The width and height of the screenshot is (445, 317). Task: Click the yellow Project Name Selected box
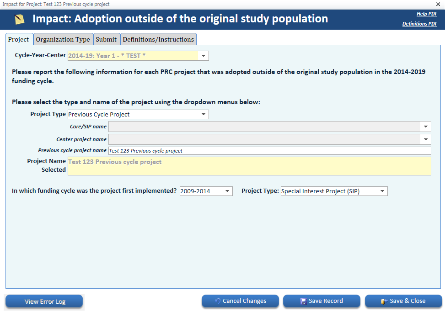pos(249,166)
